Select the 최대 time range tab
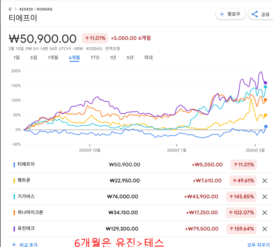273x247 pixels. 148,57
